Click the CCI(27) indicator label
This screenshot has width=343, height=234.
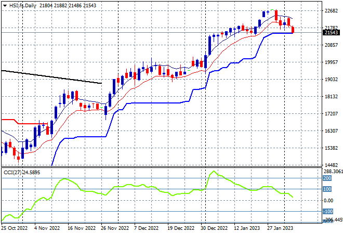pyautogui.click(x=12, y=173)
